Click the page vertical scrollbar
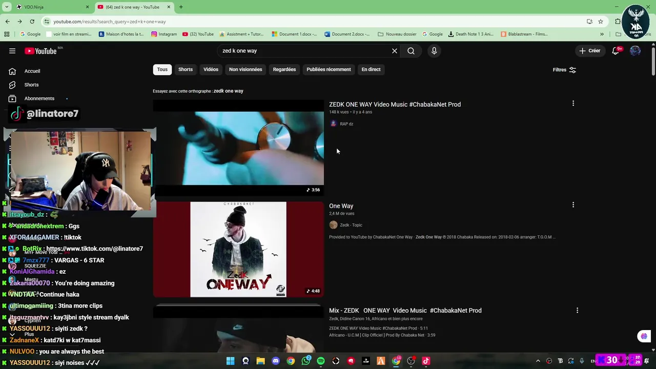 tap(653, 61)
